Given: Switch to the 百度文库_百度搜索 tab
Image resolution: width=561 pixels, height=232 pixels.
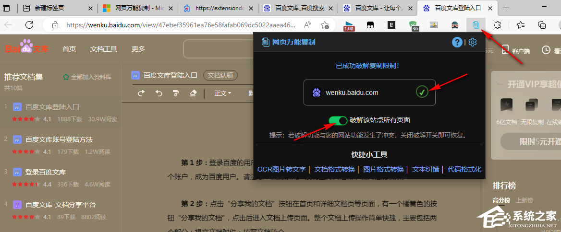Looking at the screenshot, I should tap(298, 8).
